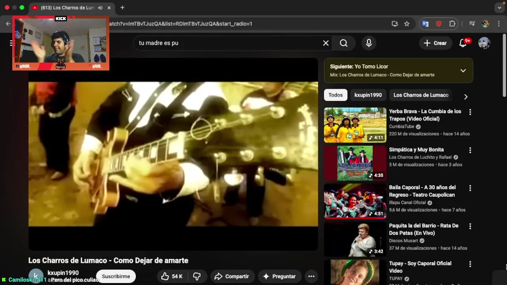
Task: Open options menu for Baila Caporal video
Action: (470, 188)
